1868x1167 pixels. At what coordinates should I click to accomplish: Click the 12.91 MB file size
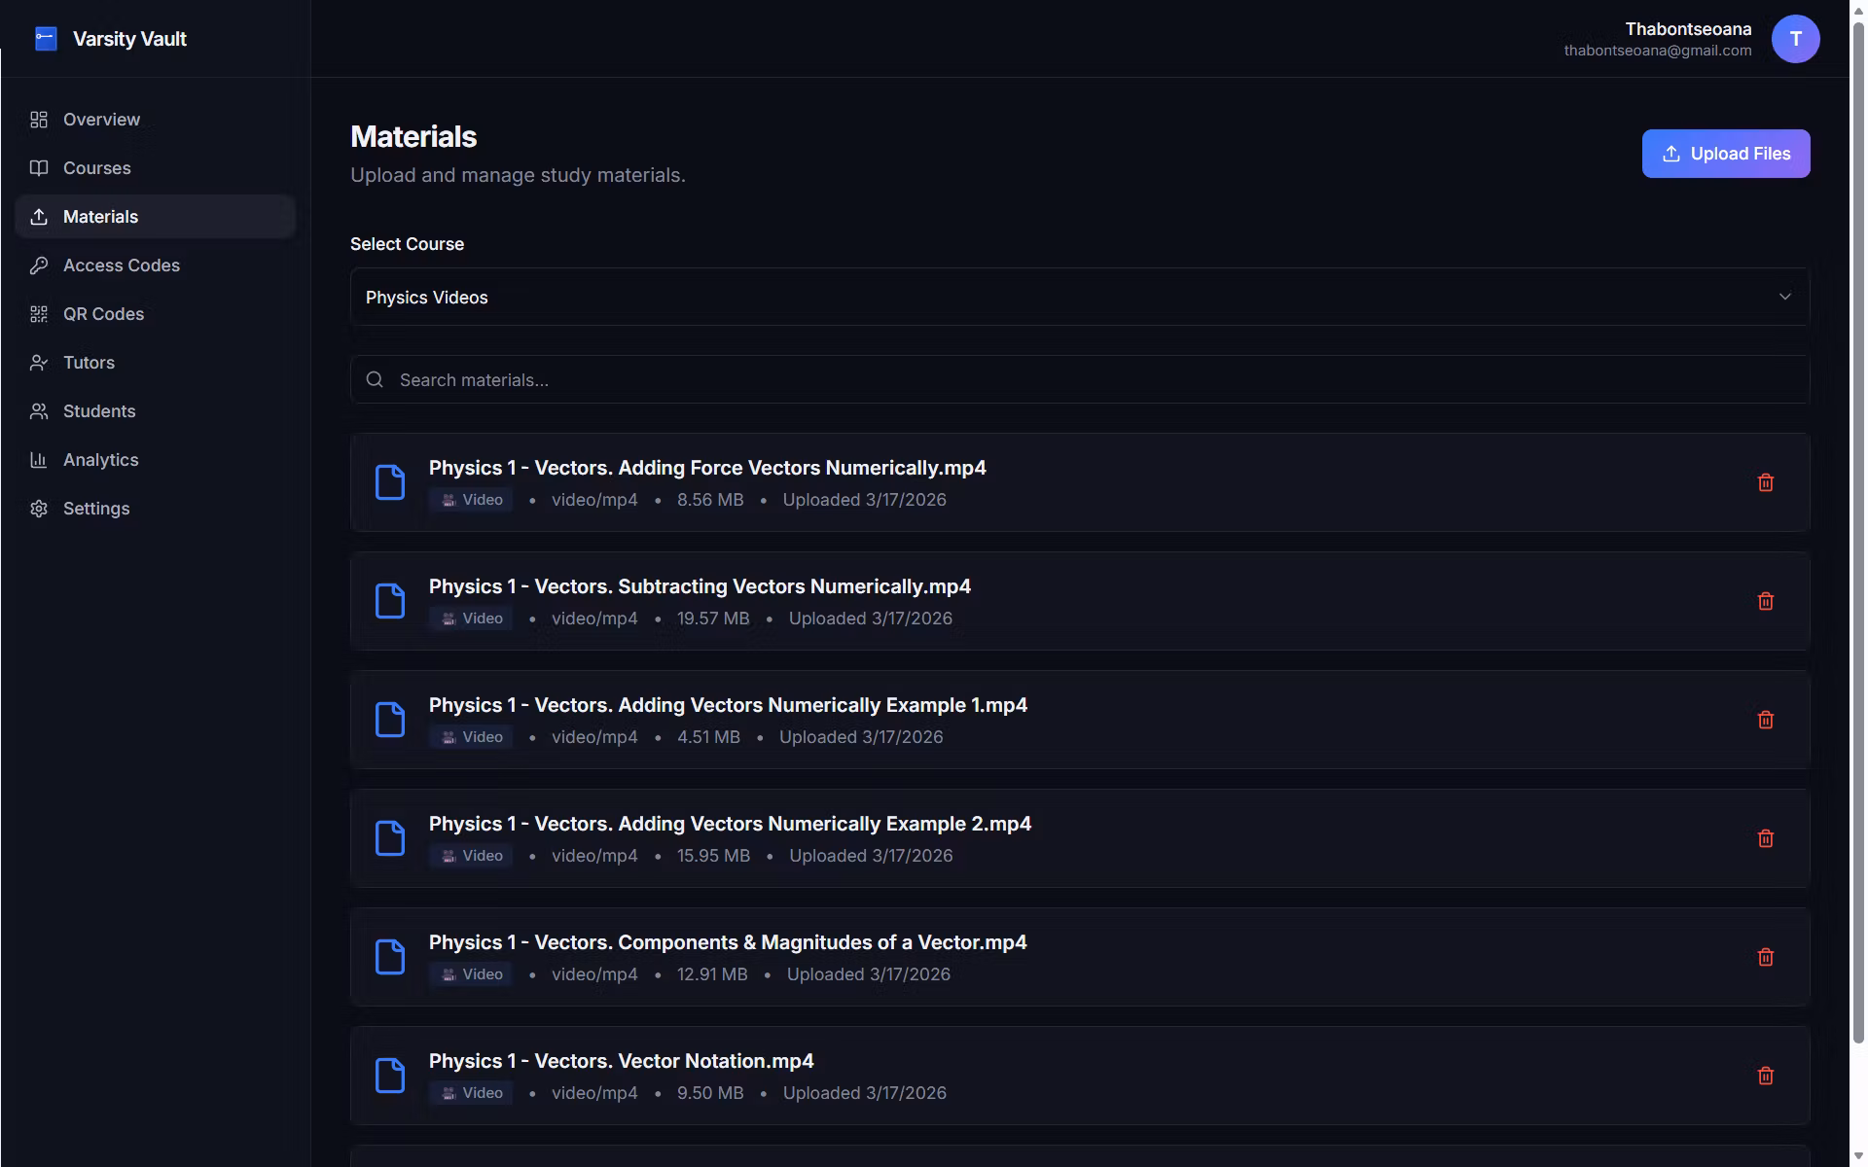[x=712, y=974]
